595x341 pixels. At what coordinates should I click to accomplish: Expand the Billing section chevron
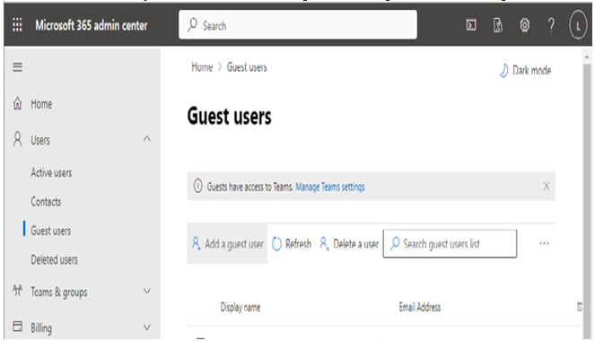(147, 327)
